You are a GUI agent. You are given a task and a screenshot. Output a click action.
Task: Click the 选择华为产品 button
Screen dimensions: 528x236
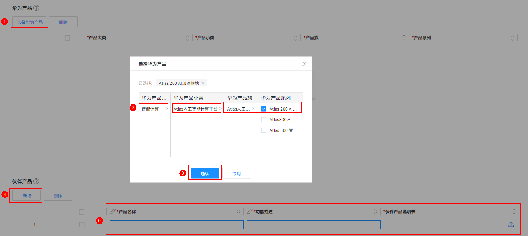click(30, 22)
